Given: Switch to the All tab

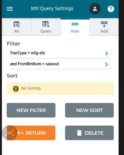Looking at the screenshot, I should (x=16, y=27).
